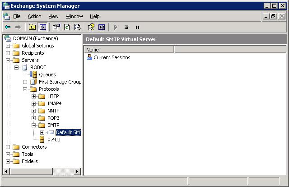Select the POP3 tree label
Screen dimensions: 289x187
tap(53, 118)
